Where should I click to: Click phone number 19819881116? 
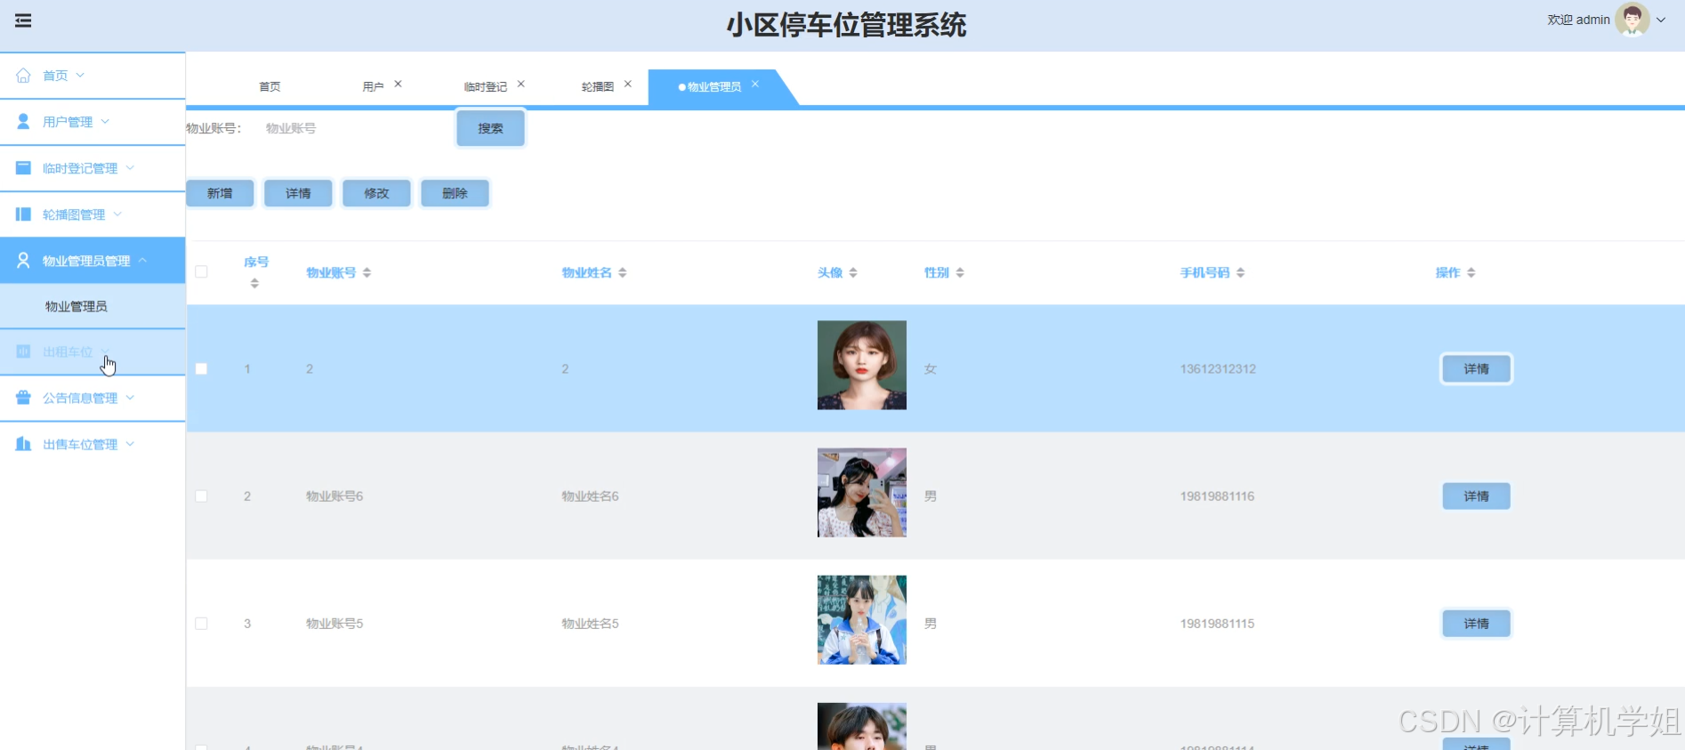coord(1217,496)
